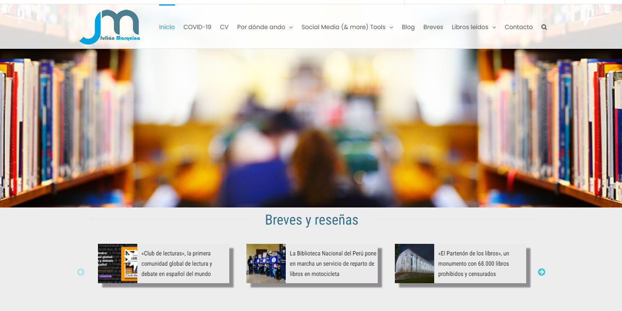Open the Partenón de los libros thumbnail
The height and width of the screenshot is (311, 622).
414,264
